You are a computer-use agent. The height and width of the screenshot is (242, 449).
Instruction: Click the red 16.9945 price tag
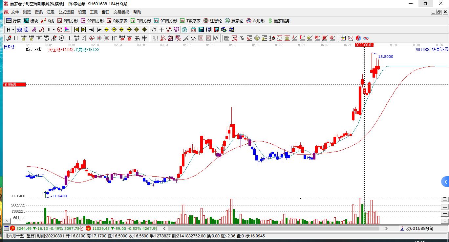[14, 85]
